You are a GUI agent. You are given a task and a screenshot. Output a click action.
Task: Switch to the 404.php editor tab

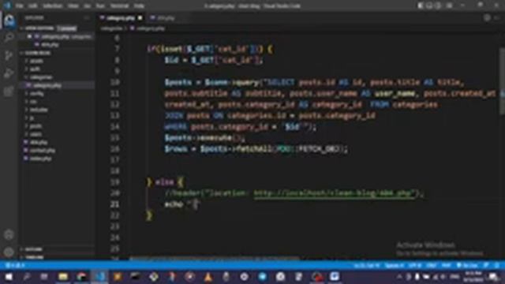pyautogui.click(x=165, y=18)
